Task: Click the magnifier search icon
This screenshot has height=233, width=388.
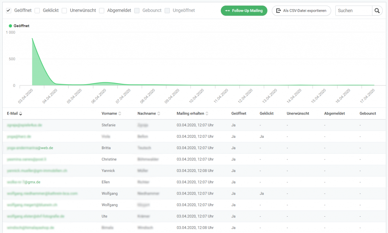Action: point(377,11)
